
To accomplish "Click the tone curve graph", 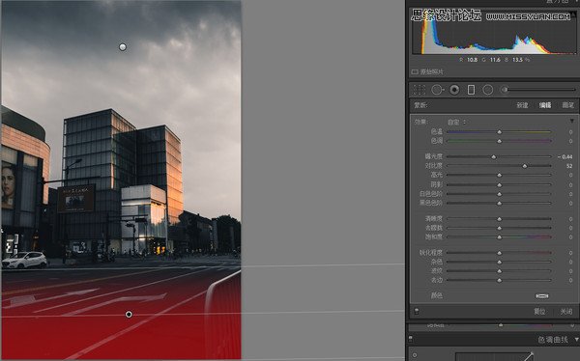I will 494,356.
